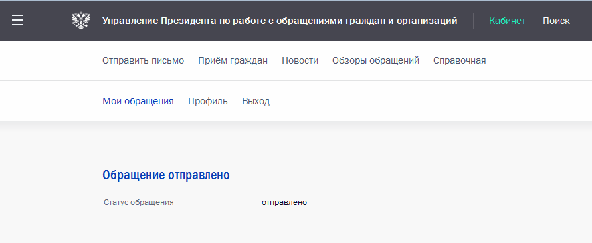Open the Приём граждан page
The width and height of the screenshot is (592, 243).
[233, 61]
